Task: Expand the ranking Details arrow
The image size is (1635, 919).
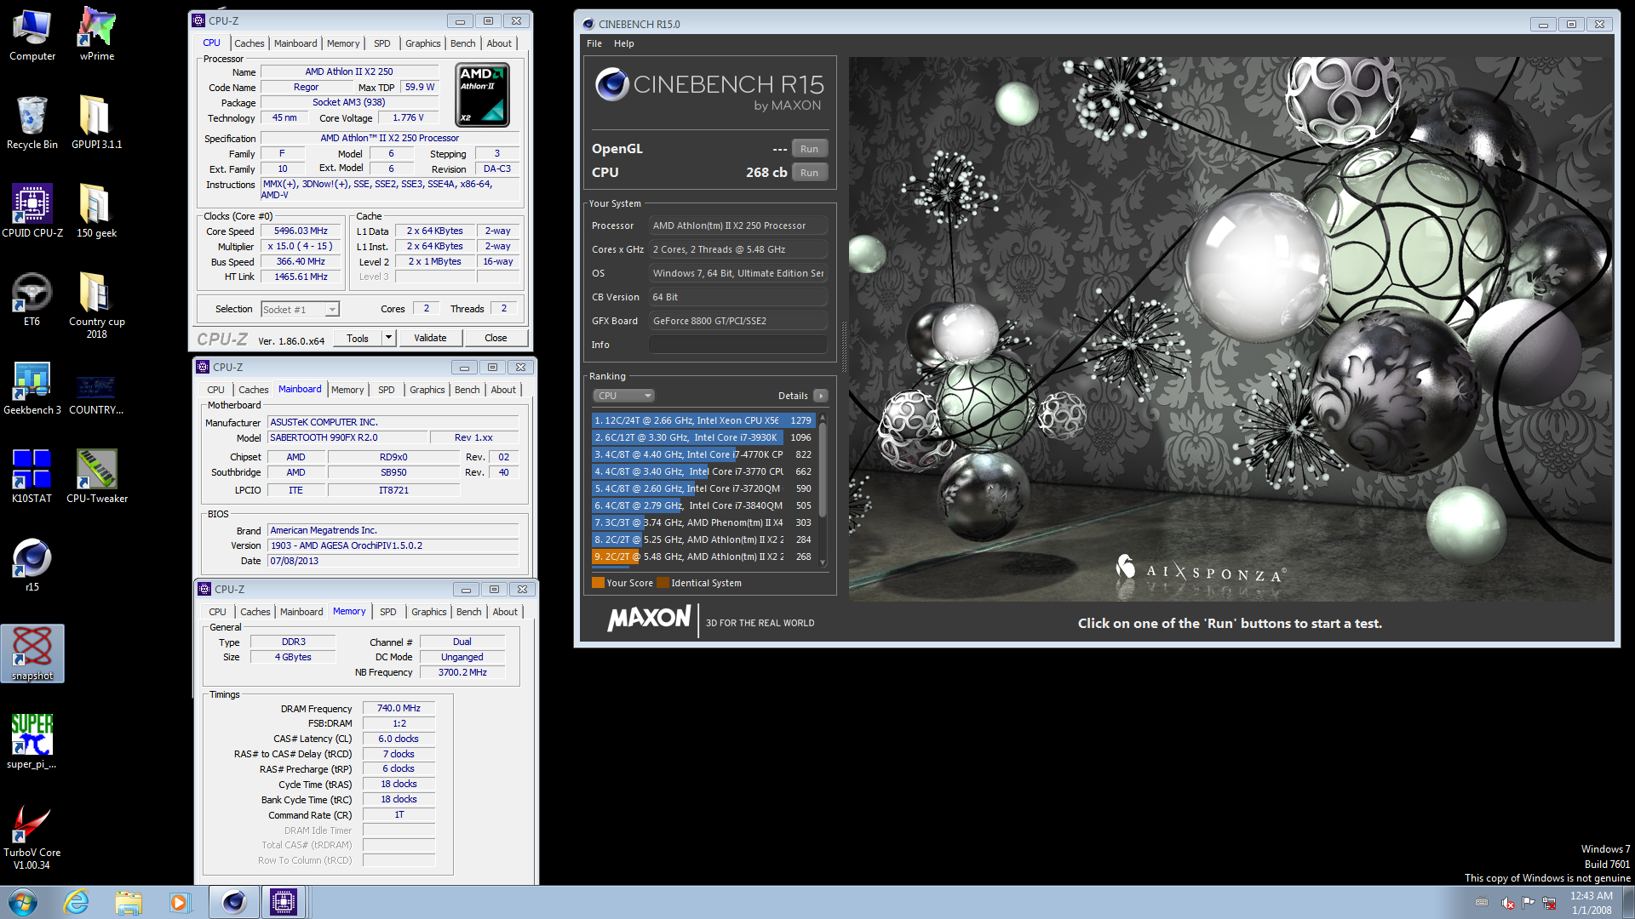Action: tap(820, 396)
